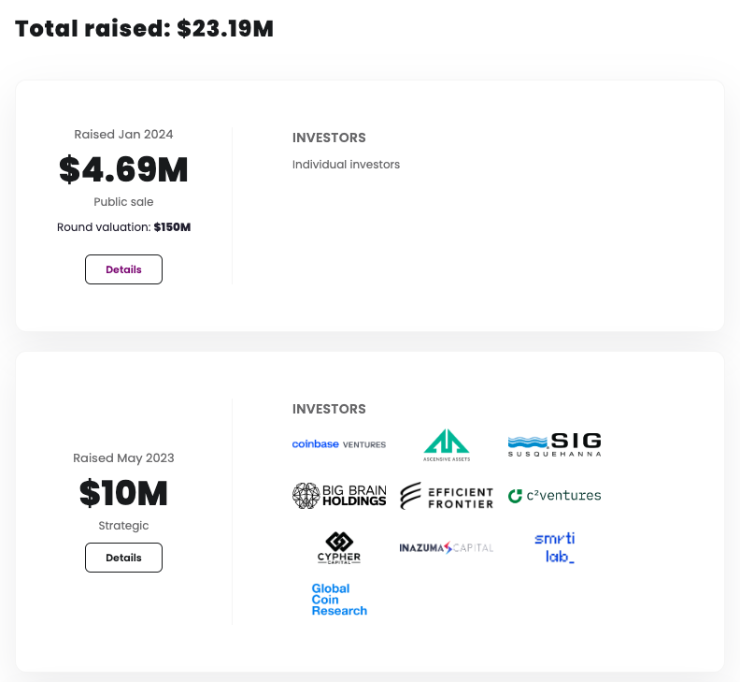Click the $10M raised amount
Image resolution: width=740 pixels, height=682 pixels.
pyautogui.click(x=123, y=493)
